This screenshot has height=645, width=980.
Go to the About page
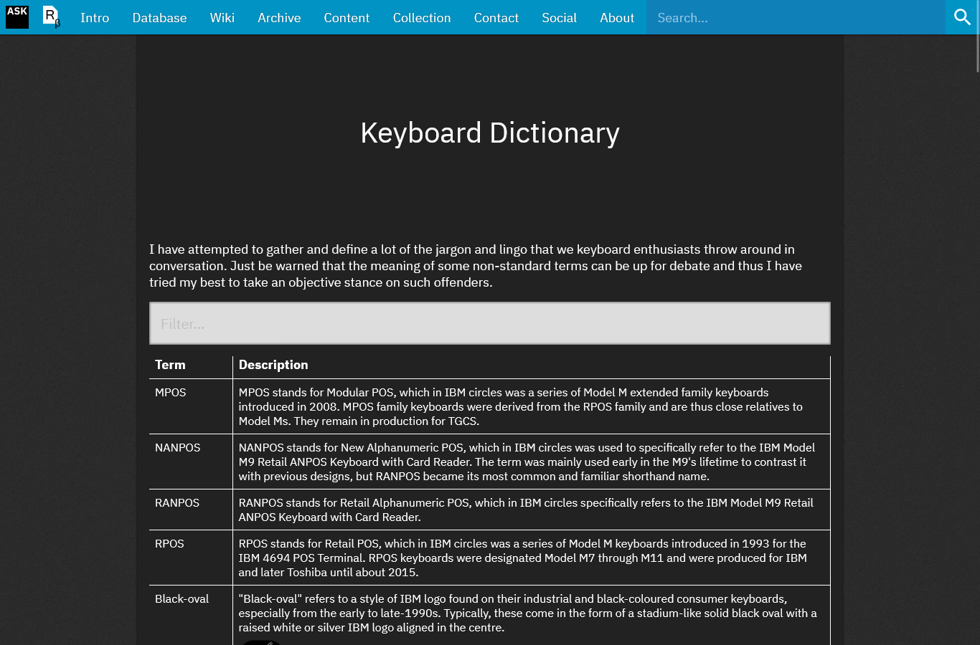[x=617, y=17]
